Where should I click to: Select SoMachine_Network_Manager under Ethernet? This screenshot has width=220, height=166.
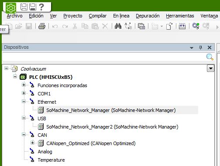[x=111, y=110]
